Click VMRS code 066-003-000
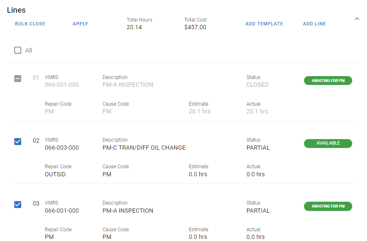367x241 pixels. point(62,148)
